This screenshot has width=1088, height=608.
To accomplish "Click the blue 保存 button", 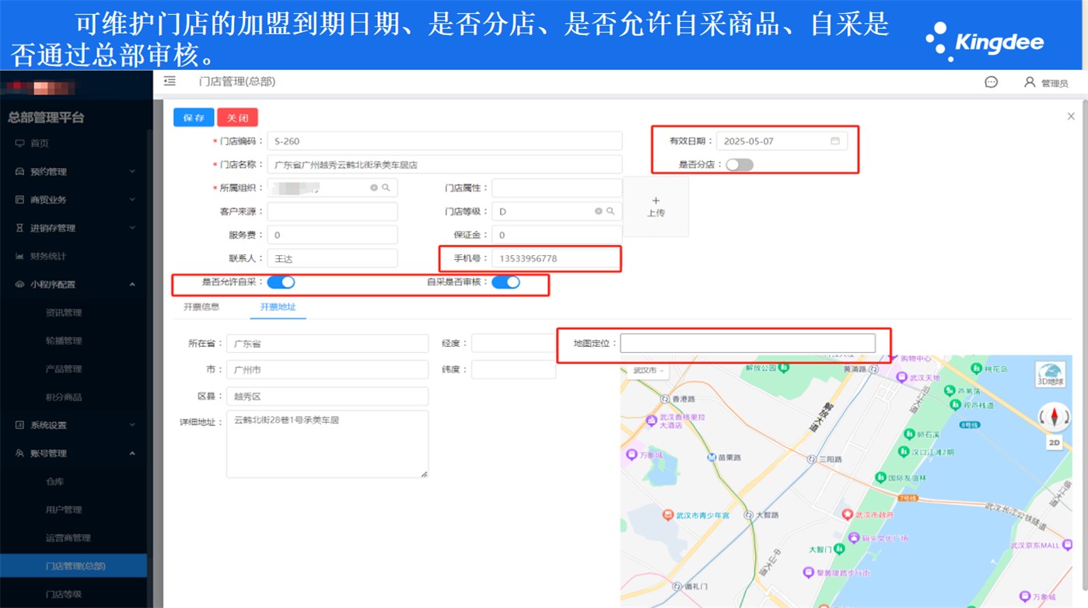I will click(x=194, y=117).
